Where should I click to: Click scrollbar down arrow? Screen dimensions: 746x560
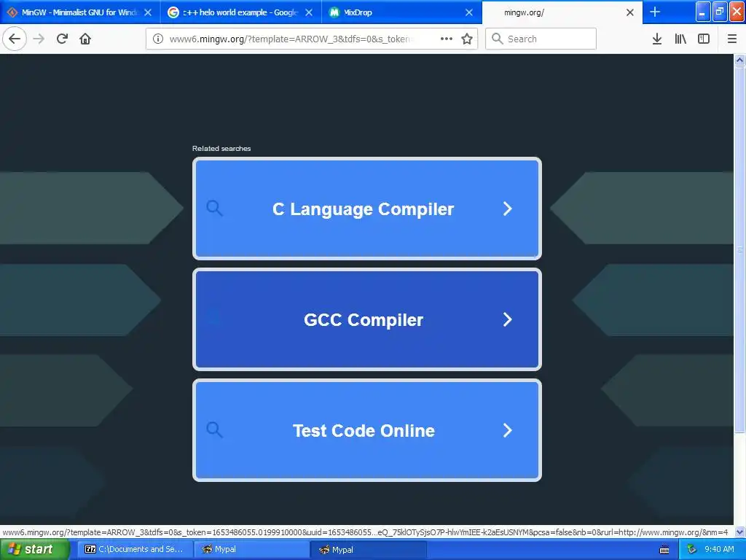click(x=740, y=532)
